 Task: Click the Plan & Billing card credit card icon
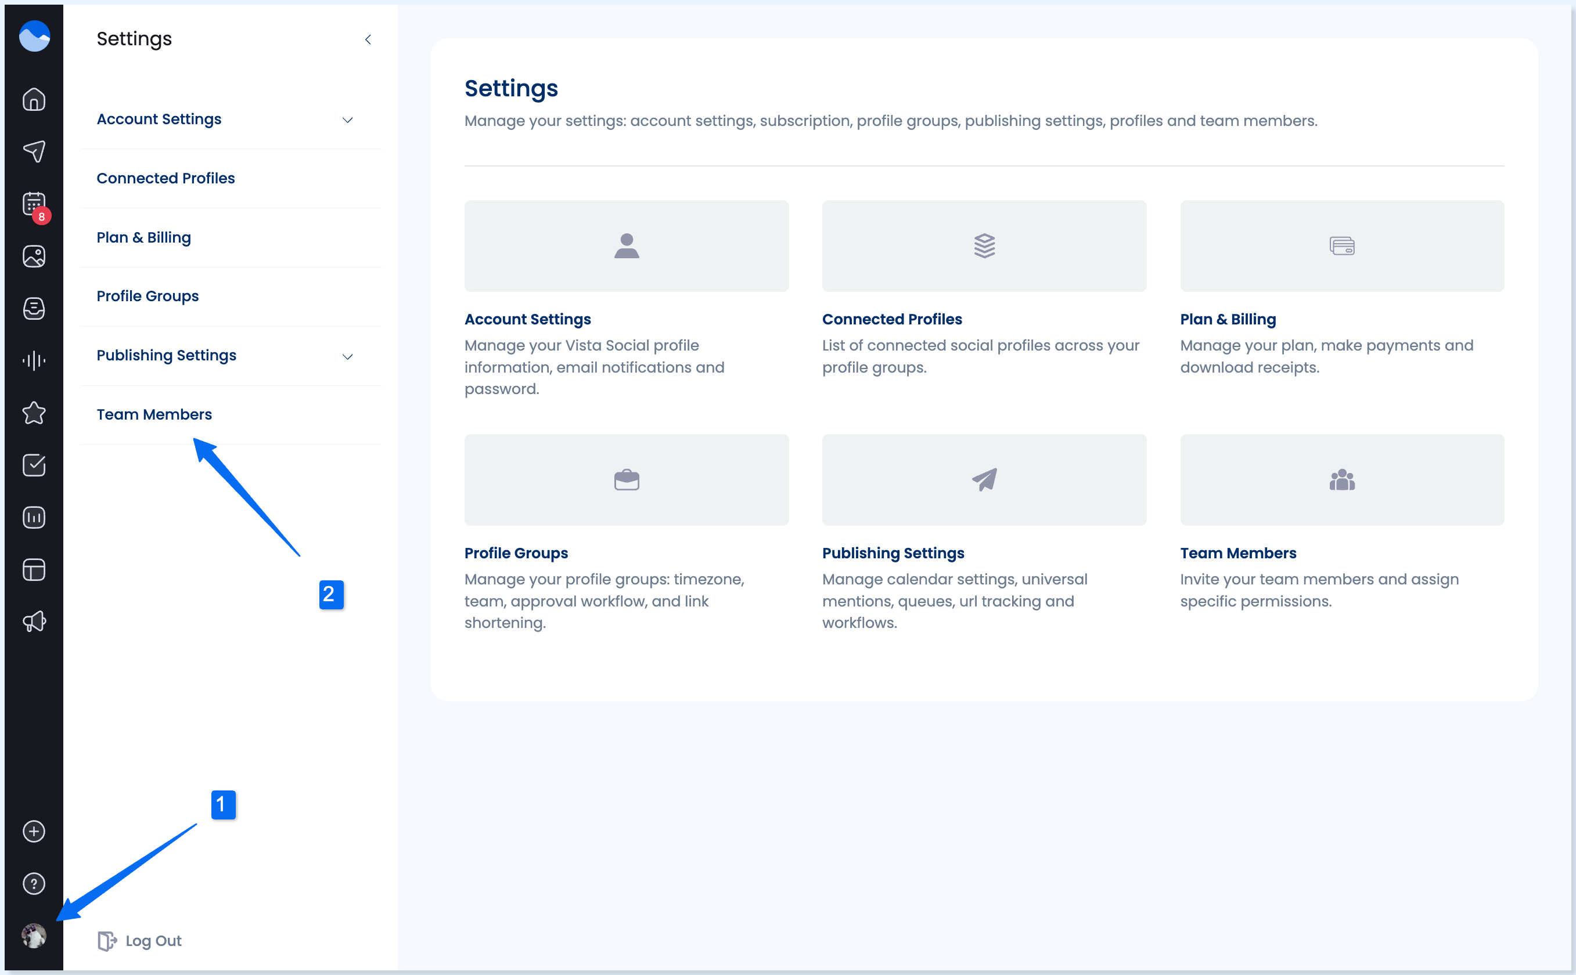click(x=1342, y=245)
